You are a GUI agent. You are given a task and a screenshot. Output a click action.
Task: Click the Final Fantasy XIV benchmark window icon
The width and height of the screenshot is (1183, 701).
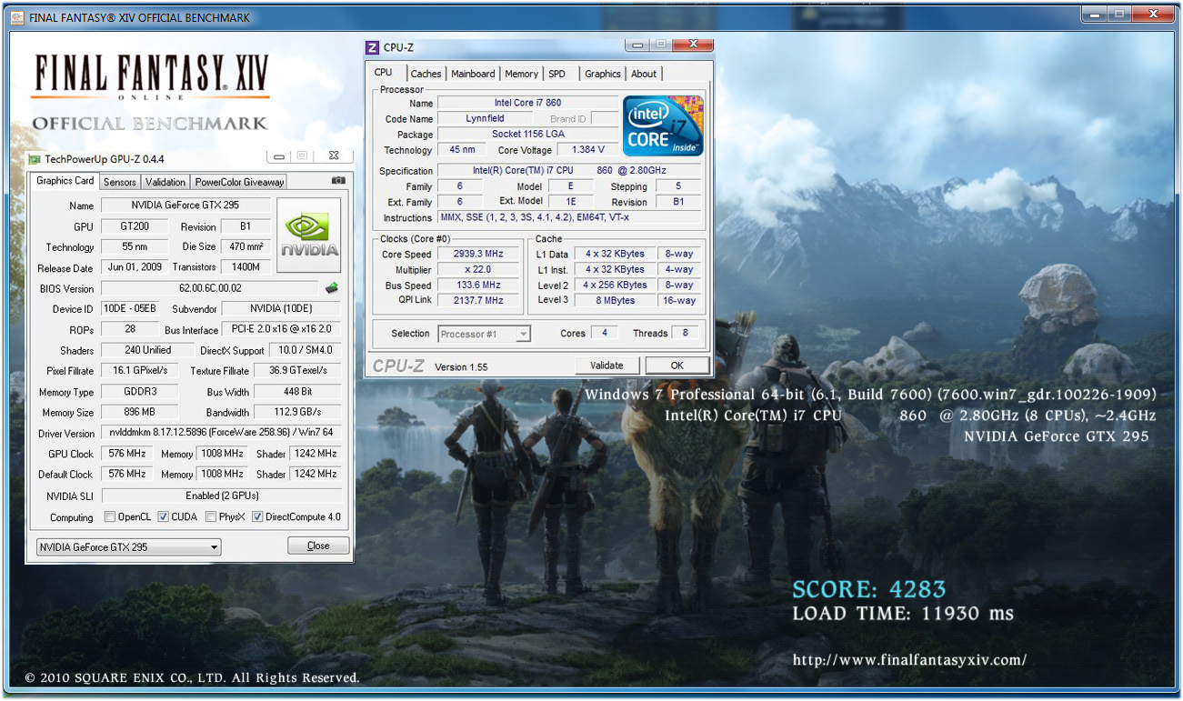point(18,17)
